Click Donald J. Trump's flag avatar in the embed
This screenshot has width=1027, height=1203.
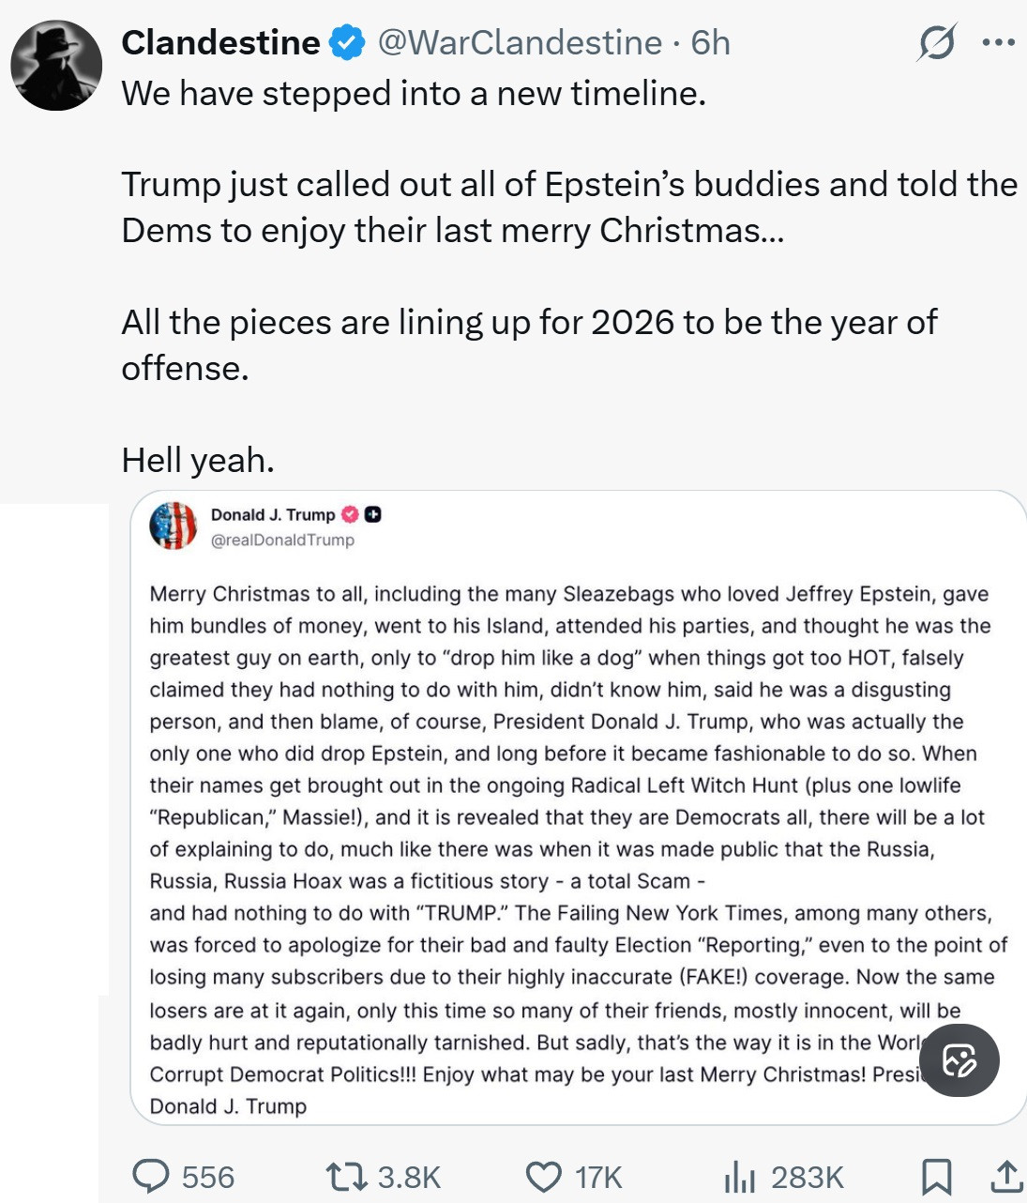tap(174, 525)
